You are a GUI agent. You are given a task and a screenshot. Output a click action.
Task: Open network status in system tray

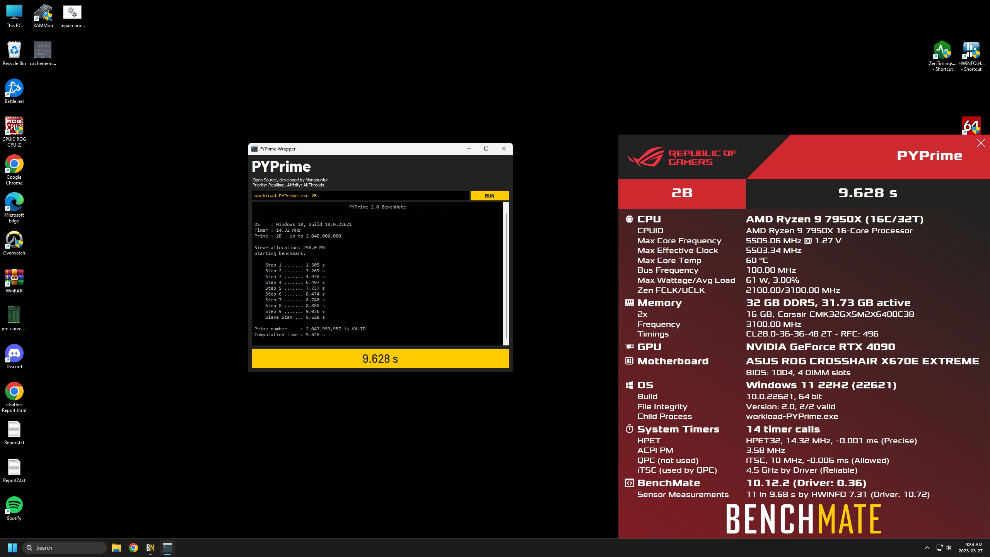[x=939, y=548]
